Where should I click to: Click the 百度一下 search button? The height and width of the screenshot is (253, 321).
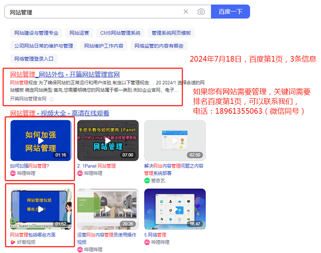click(x=230, y=12)
